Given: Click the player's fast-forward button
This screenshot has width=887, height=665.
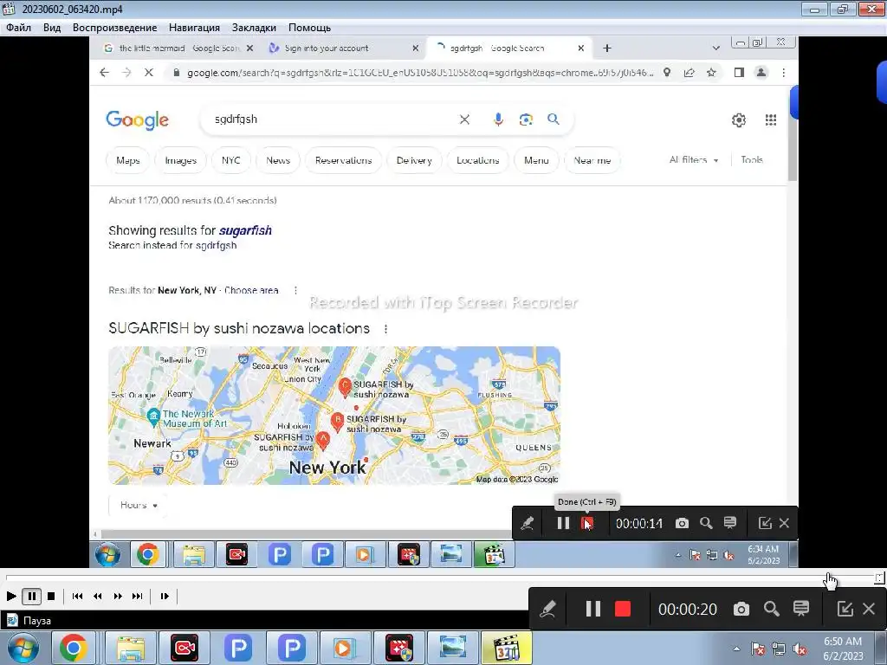Looking at the screenshot, I should click(118, 596).
